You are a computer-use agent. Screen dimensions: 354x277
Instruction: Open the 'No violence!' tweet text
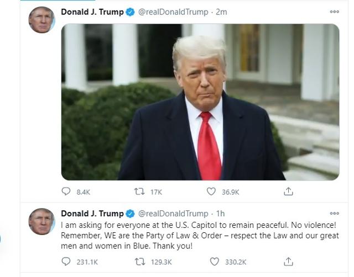click(200, 235)
